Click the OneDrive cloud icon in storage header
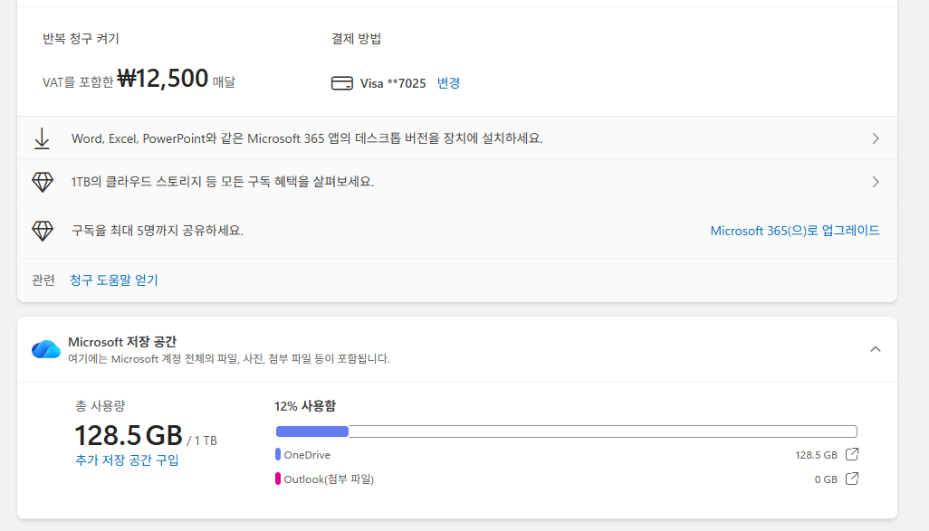Screen dimensions: 929x531 (46, 349)
